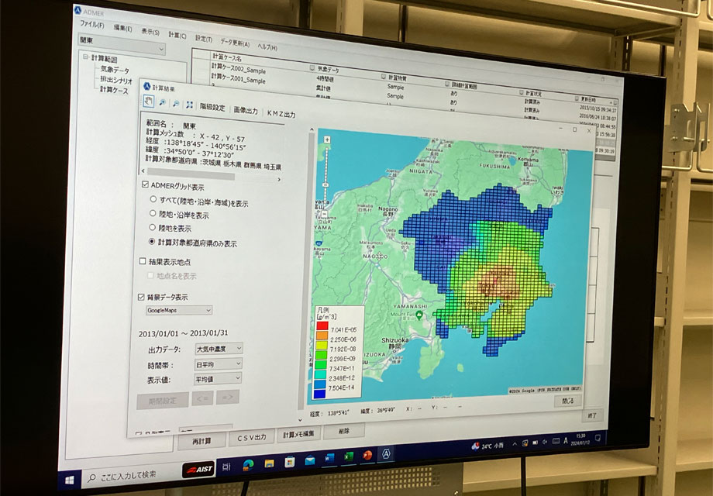This screenshot has height=496, width=713.
Task: Open Microsoft Edge from the taskbar
Action: click(x=248, y=464)
